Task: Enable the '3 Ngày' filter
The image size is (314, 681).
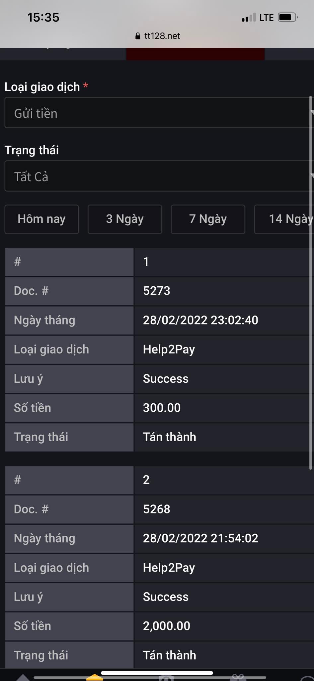Action: [x=124, y=219]
